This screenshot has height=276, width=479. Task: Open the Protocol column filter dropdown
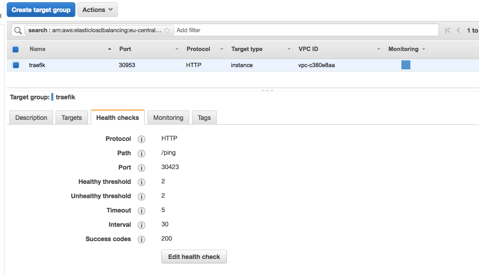(x=221, y=49)
